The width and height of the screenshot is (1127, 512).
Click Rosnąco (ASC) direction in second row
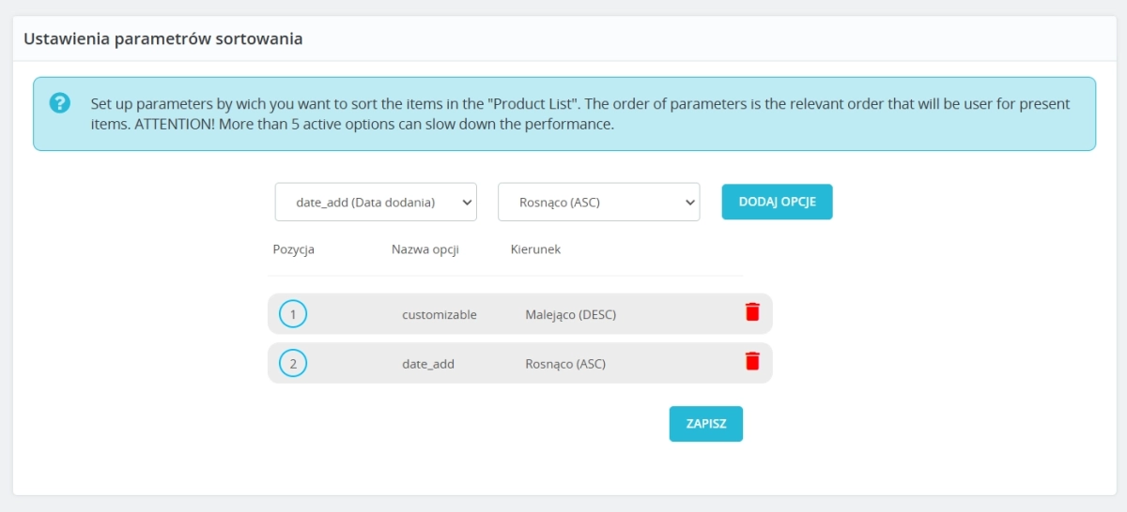click(565, 364)
